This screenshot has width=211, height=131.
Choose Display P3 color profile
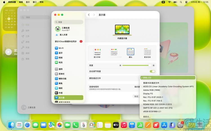(x=168, y=94)
